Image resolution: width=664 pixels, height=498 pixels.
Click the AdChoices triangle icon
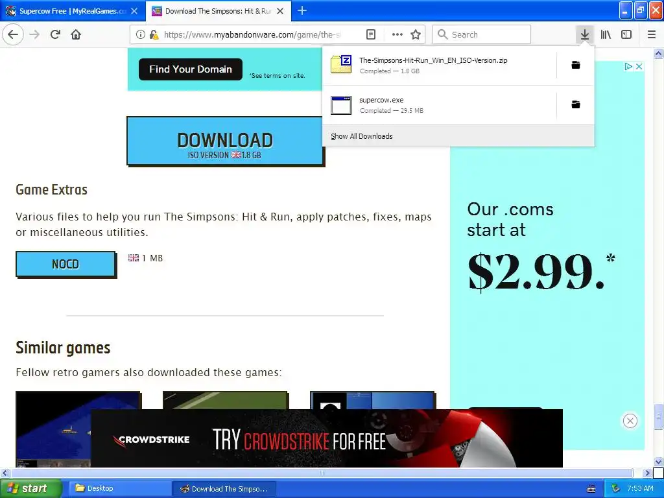(628, 67)
